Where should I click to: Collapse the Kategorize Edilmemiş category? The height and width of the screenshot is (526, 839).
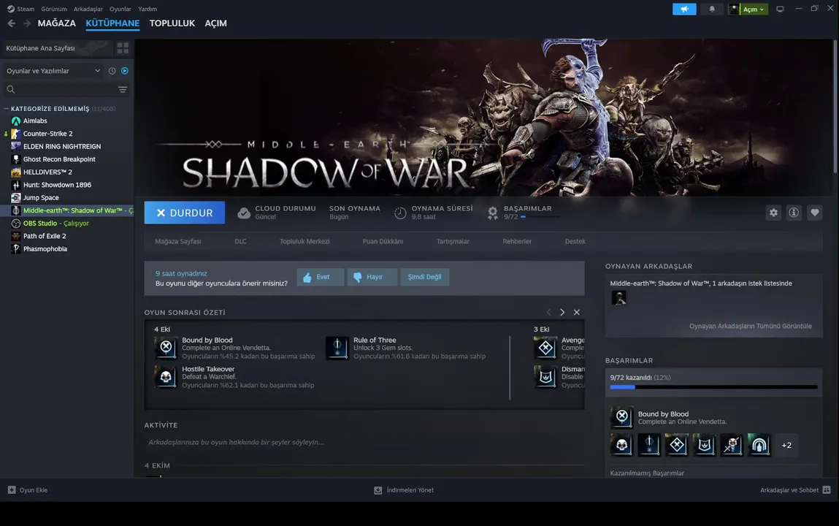pos(7,109)
